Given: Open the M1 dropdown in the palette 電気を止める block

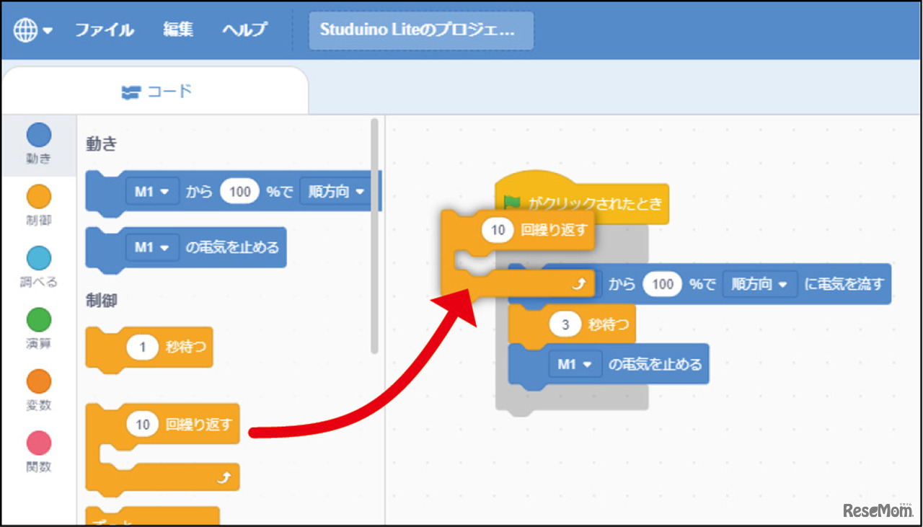Looking at the screenshot, I should point(152,247).
